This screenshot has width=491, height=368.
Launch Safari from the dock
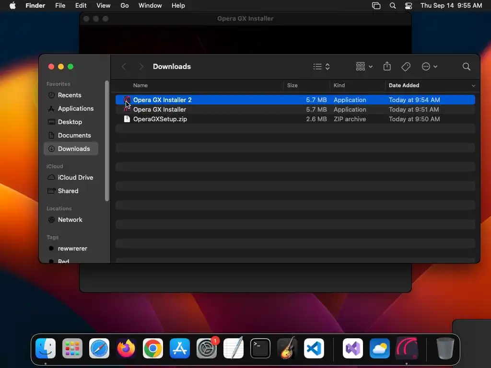tap(99, 348)
